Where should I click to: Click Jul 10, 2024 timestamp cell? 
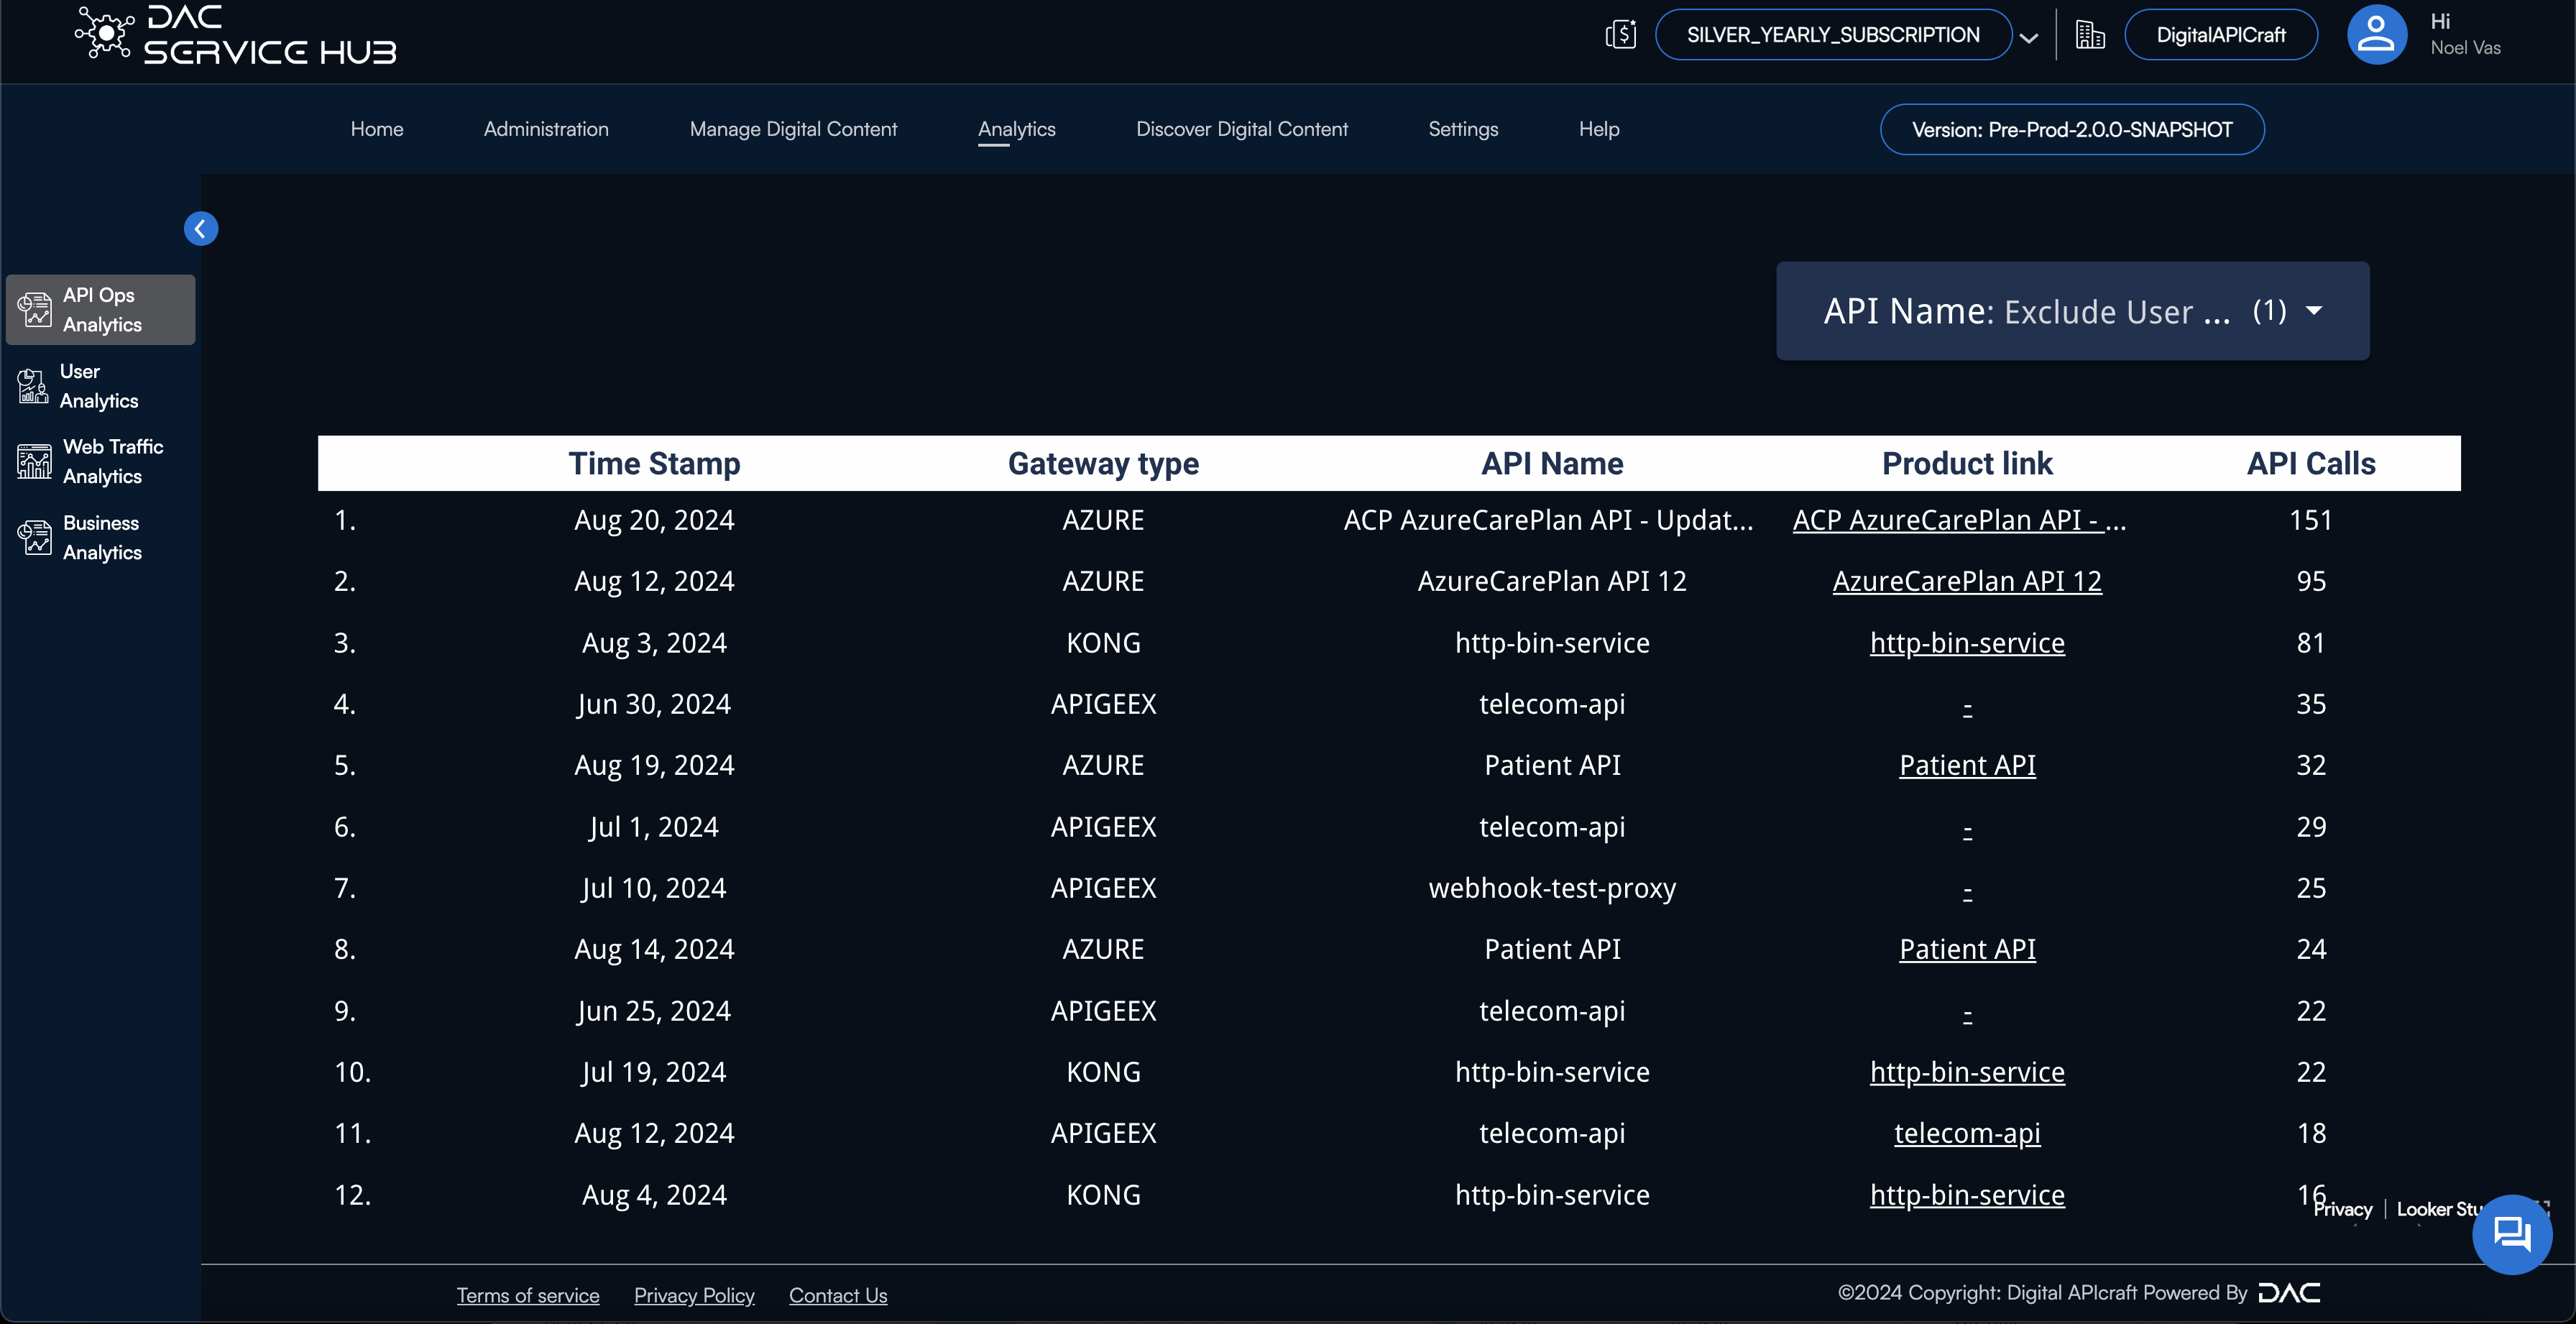[654, 888]
